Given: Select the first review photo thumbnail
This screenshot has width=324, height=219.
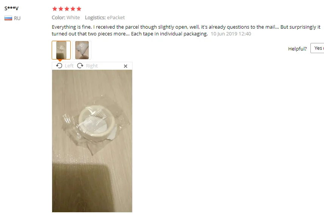Looking at the screenshot, I should 61,50.
